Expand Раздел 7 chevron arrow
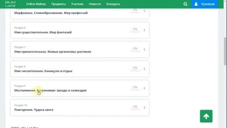This screenshot has height=128, width=227. tap(144, 49)
